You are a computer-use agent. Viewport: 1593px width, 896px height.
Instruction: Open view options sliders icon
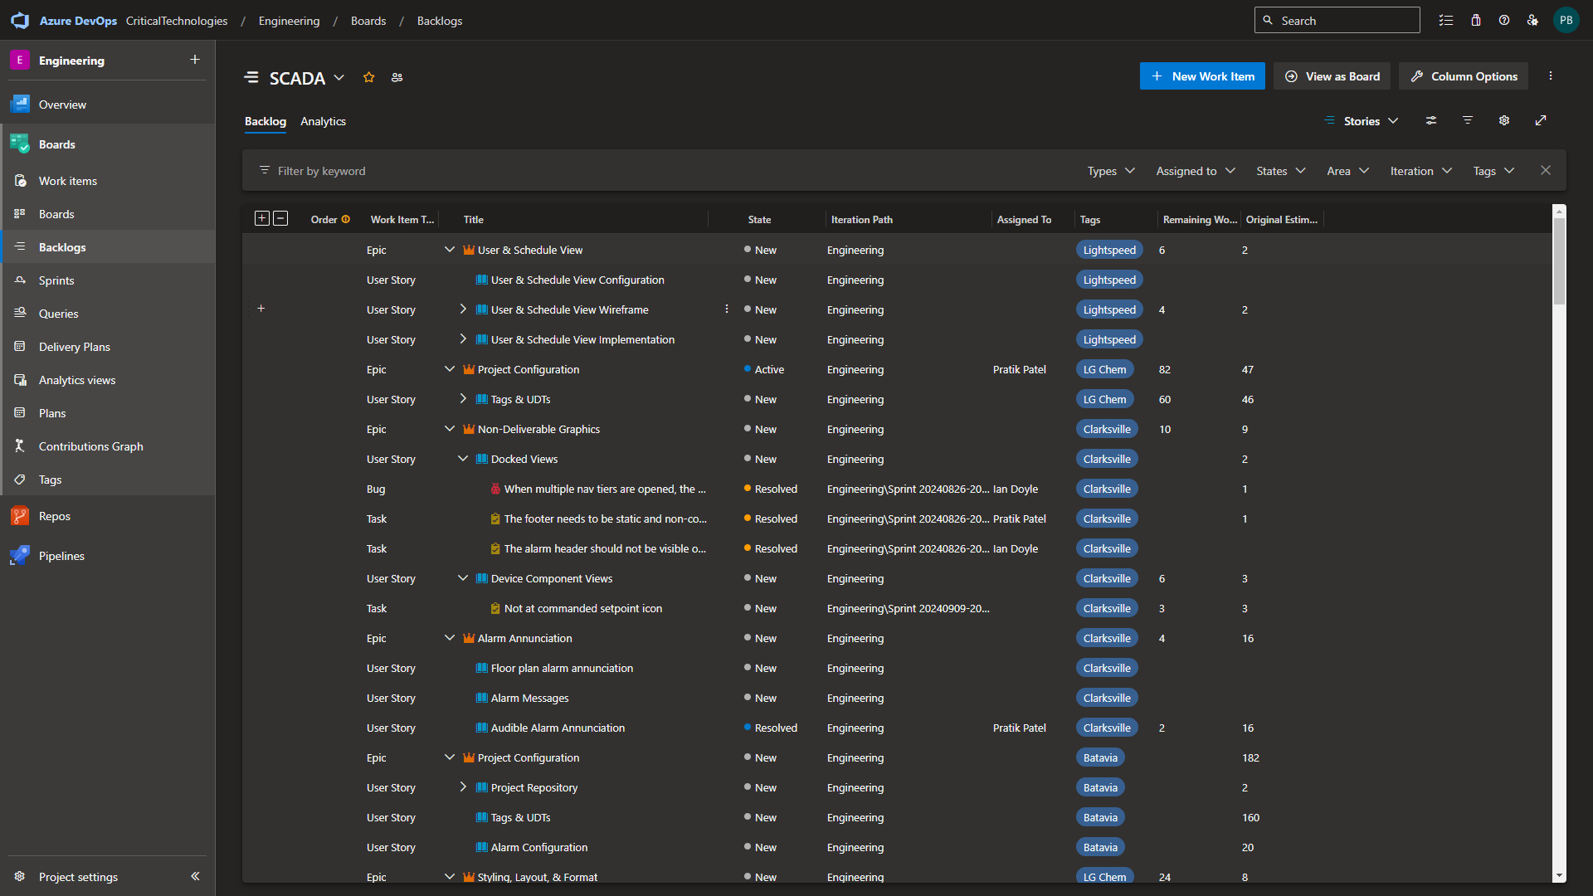(1431, 120)
